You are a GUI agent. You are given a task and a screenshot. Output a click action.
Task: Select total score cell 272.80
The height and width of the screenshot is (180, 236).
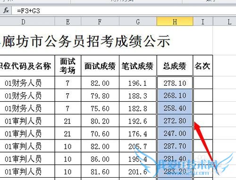pos(175,121)
